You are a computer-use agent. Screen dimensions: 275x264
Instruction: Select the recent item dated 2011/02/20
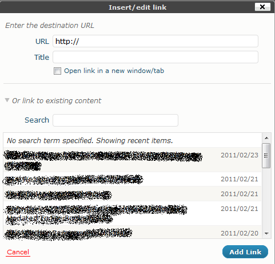(133, 232)
